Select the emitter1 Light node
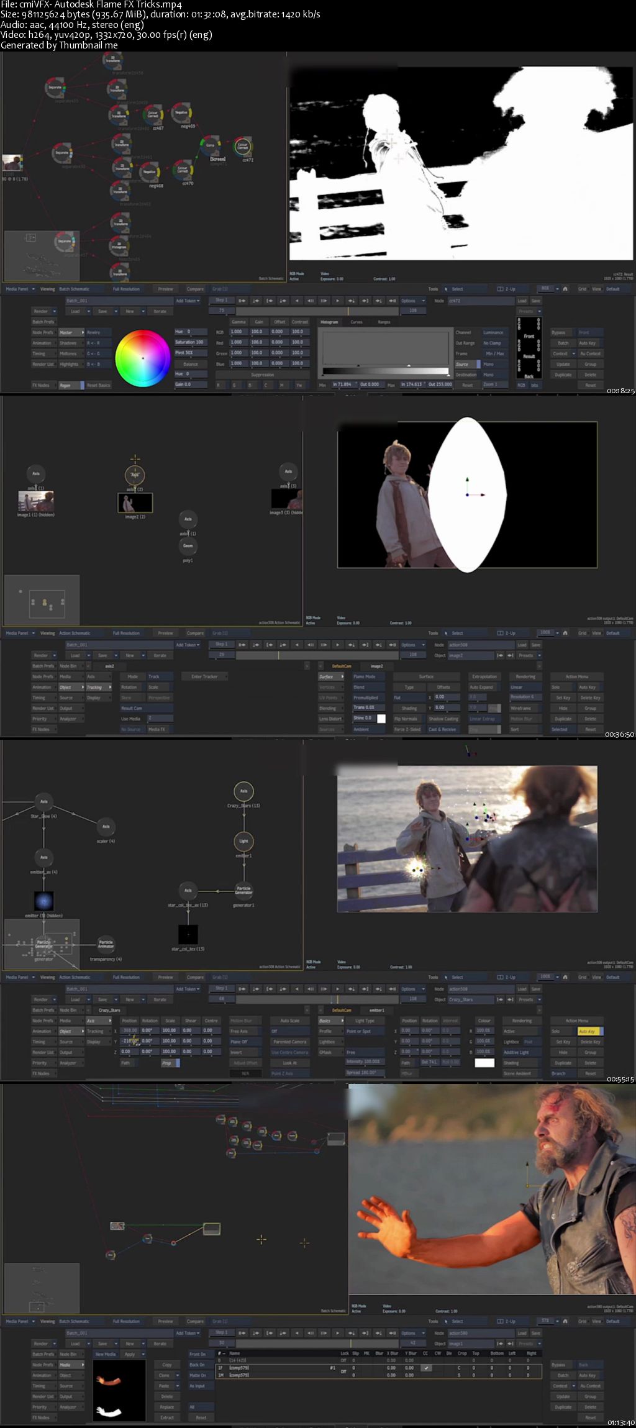The width and height of the screenshot is (636, 1428). click(x=243, y=841)
